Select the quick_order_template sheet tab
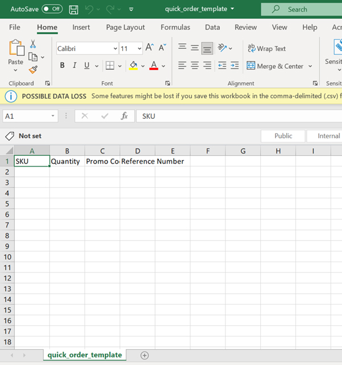This screenshot has height=365, width=342. (85, 355)
